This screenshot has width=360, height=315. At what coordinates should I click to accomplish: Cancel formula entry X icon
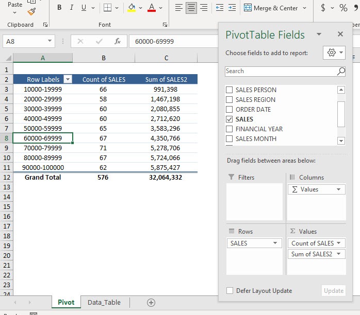tap(80, 42)
